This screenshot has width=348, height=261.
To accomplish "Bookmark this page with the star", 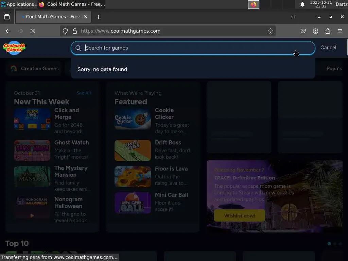I will point(270,31).
